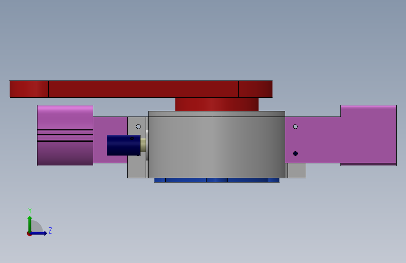The image size is (406, 263).
Task: Select the dark navy motor cylinder
Action: tap(124, 145)
